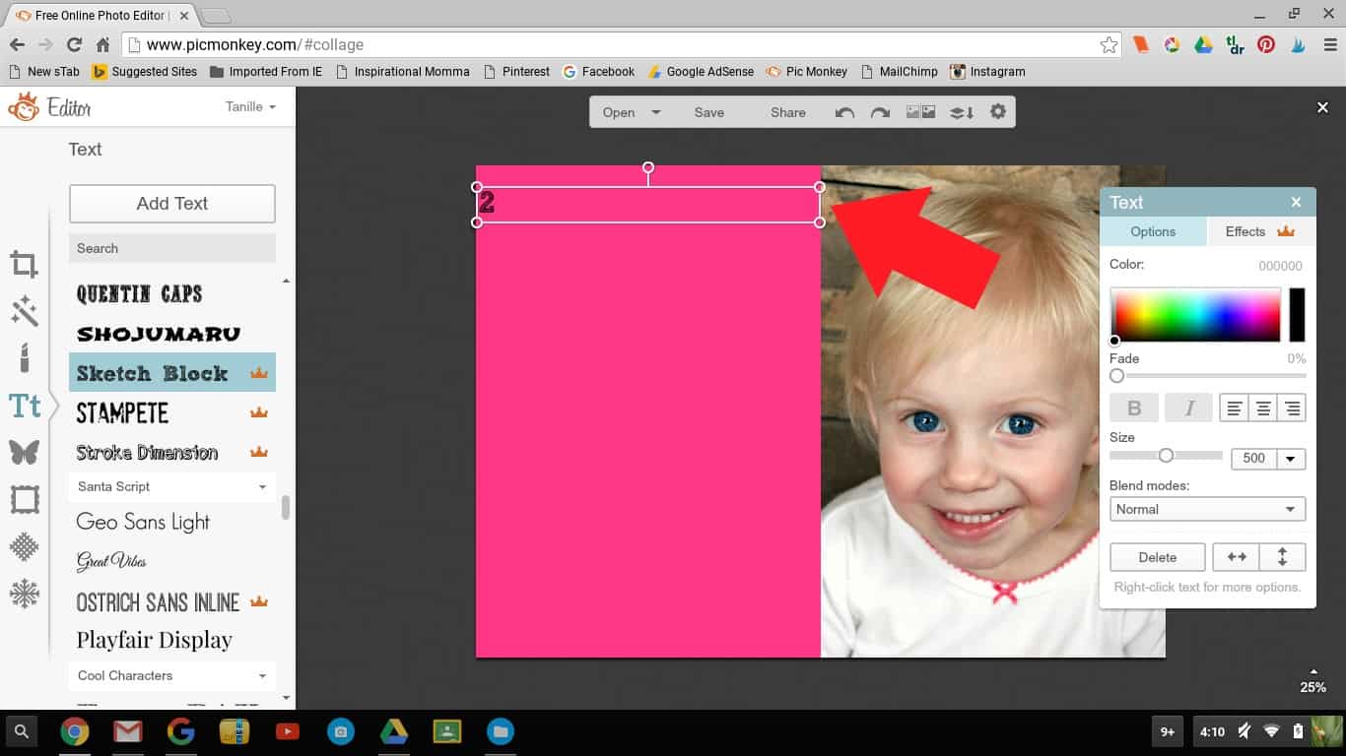1346x756 pixels.
Task: Toggle bold text formatting
Action: 1134,408
